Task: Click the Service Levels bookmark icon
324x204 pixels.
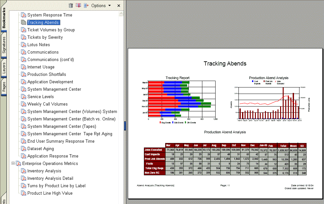Action: pos(24,97)
